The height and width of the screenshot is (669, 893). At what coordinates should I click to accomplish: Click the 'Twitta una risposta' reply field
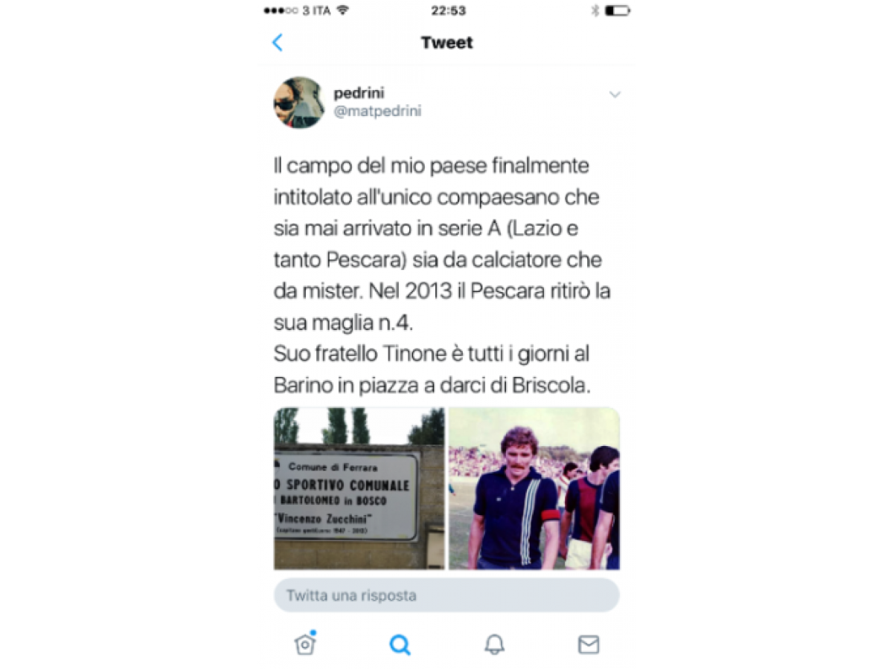(x=446, y=595)
